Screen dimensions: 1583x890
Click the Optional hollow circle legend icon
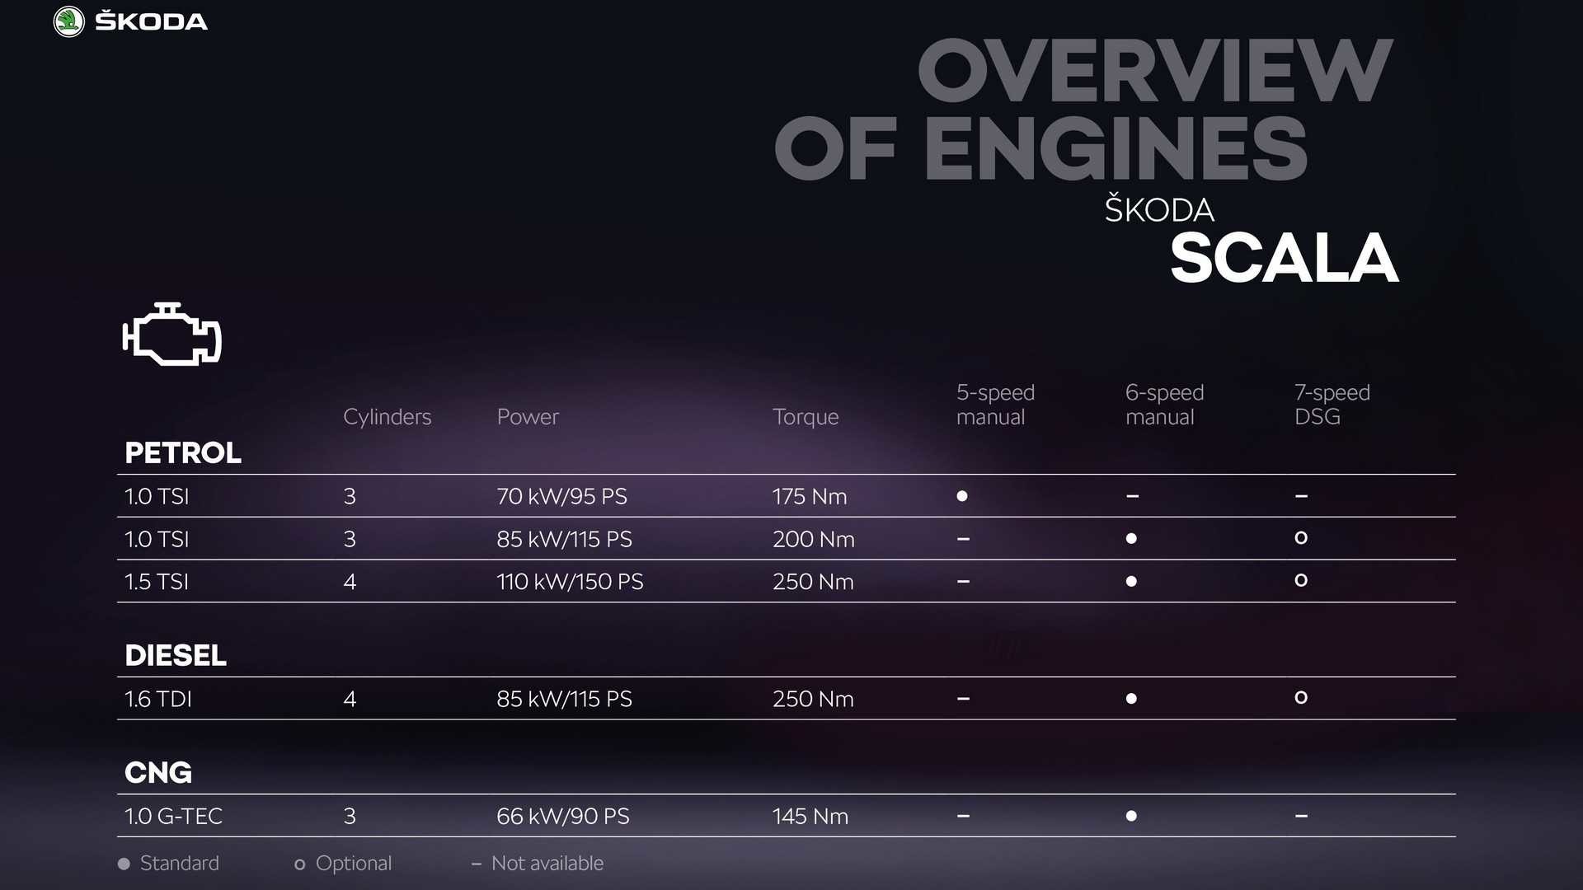click(x=300, y=864)
